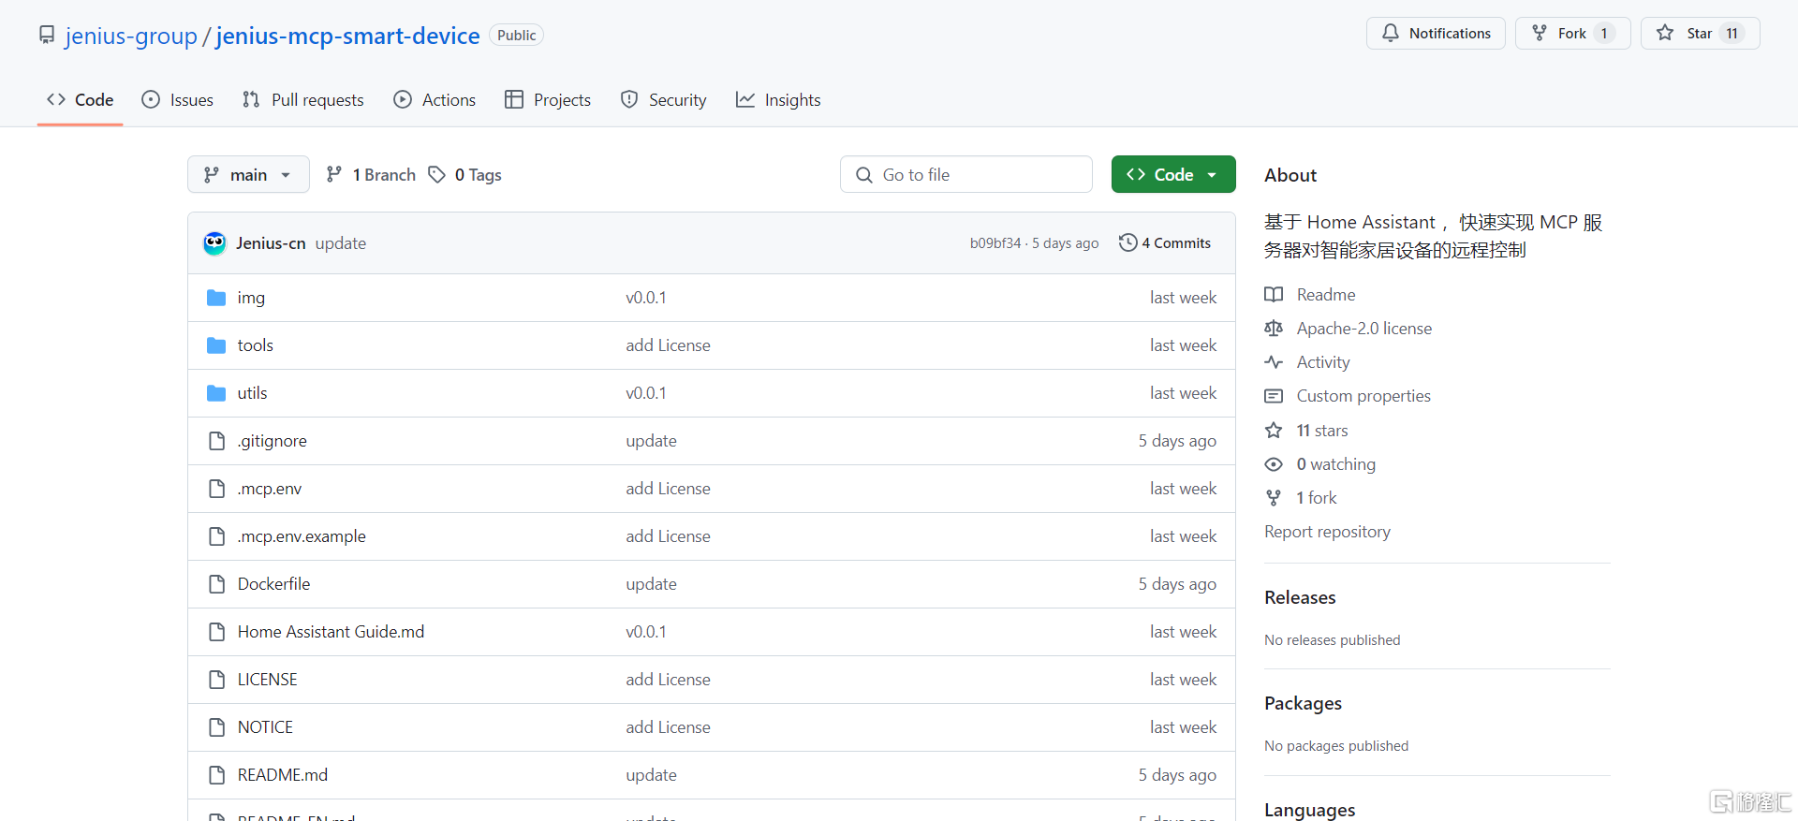Click the Fork icon
Image resolution: width=1798 pixels, height=821 pixels.
coord(1540,33)
